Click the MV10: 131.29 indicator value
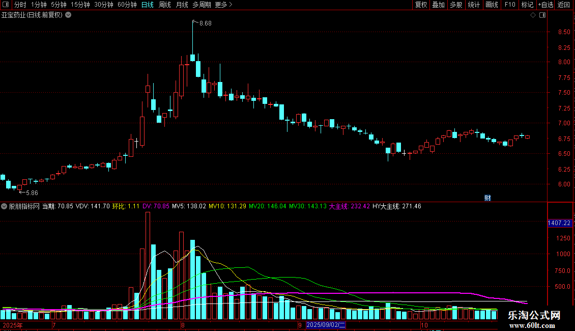The image size is (575, 331). 227,206
